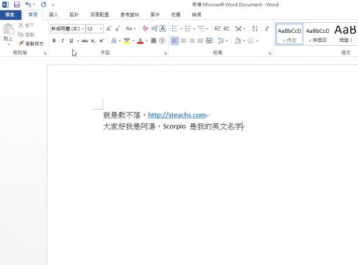This screenshot has width=358, height=265.
Task: Click the Undo arrow icon
Action: tap(28, 4)
